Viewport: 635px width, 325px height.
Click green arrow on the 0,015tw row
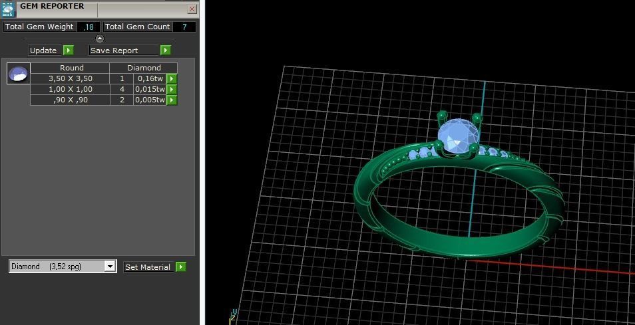tap(172, 89)
